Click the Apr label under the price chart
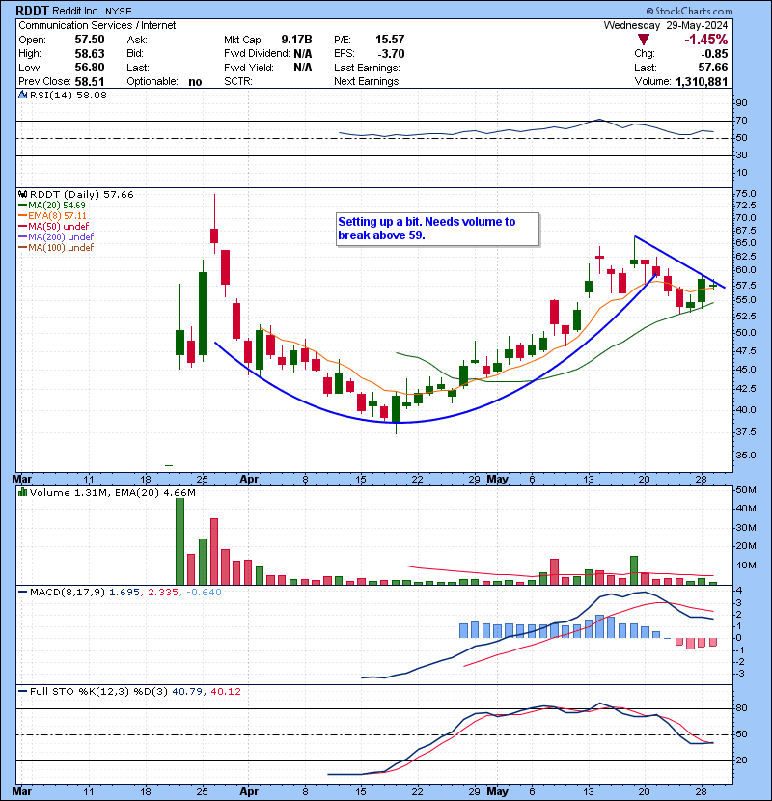This screenshot has height=801, width=772. [249, 479]
